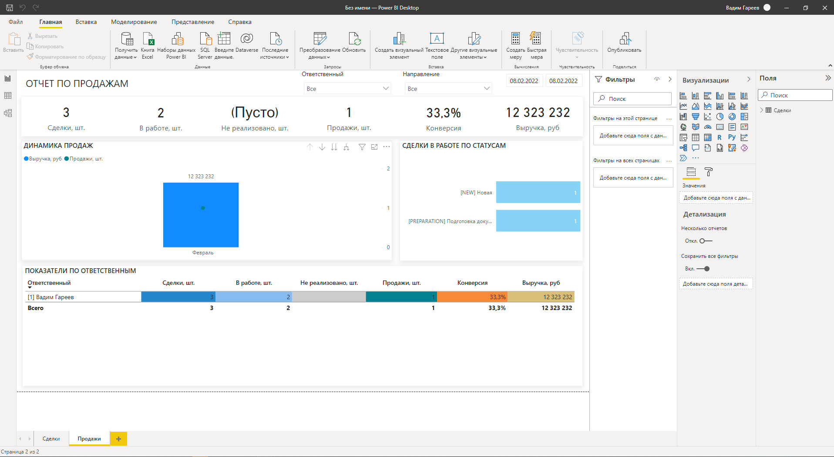This screenshot has height=457, width=834.
Task: Open the Model view sidebar icon
Action: pyautogui.click(x=8, y=113)
